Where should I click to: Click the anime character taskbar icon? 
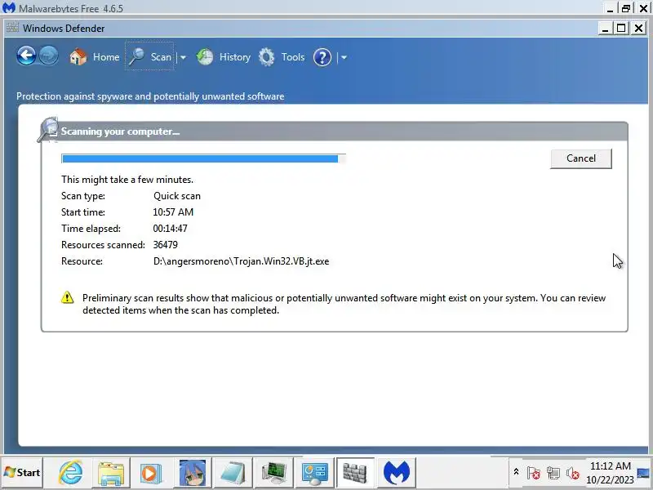tap(192, 473)
